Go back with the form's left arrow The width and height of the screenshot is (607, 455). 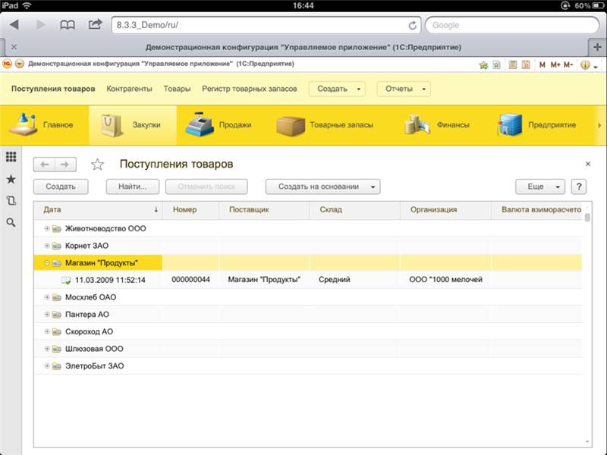tap(44, 165)
